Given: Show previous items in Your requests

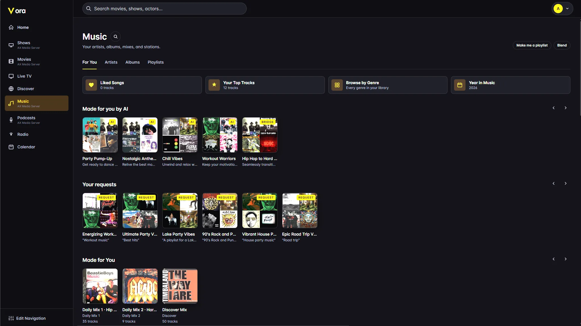Looking at the screenshot, I should pos(554,183).
